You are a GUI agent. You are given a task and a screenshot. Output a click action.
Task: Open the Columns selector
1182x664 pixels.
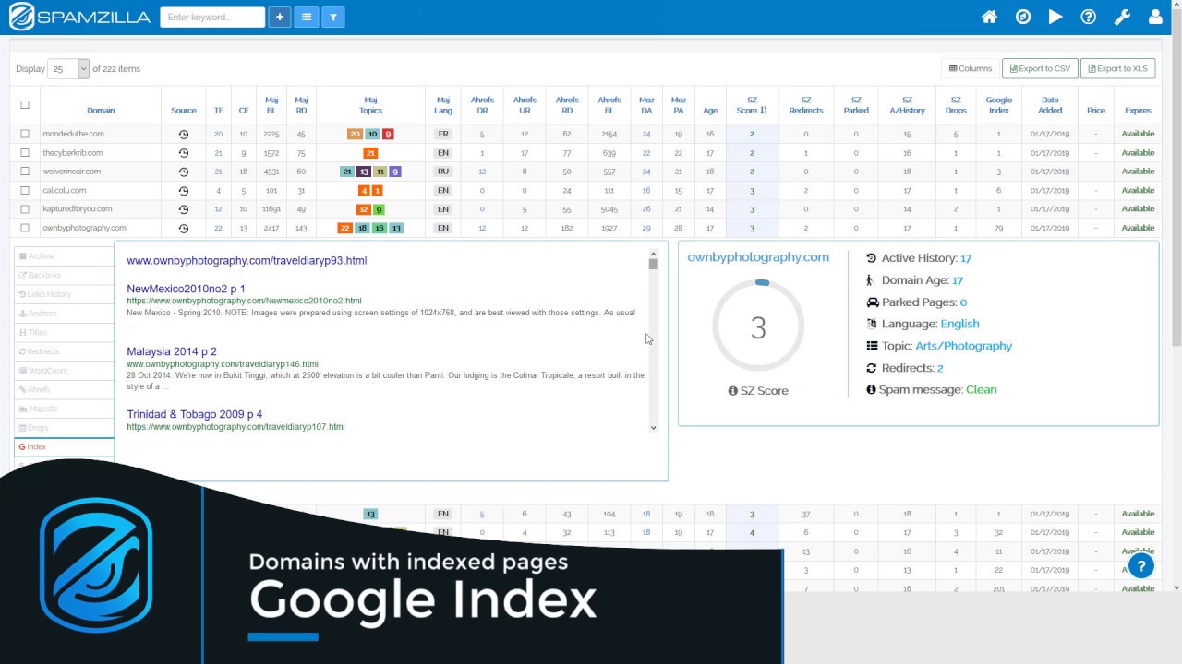(x=971, y=68)
